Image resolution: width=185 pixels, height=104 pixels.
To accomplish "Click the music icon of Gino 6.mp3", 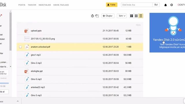I will click(27, 79).
